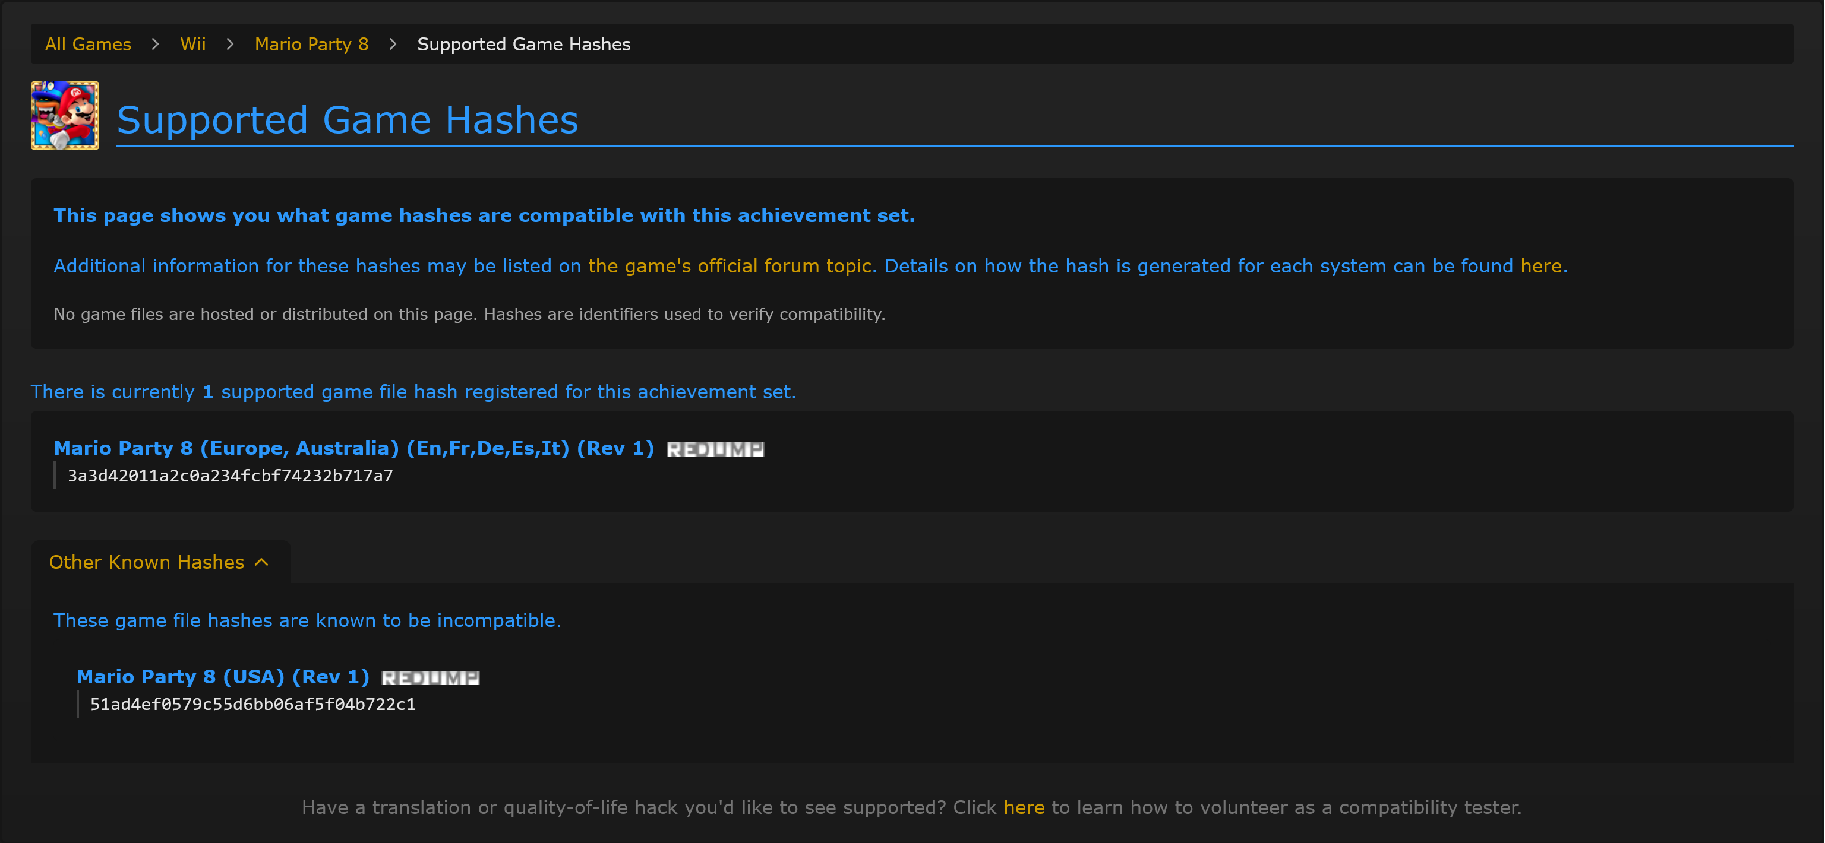The height and width of the screenshot is (843, 1825).
Task: Collapse the Other Known Hashes section
Action: point(147,562)
